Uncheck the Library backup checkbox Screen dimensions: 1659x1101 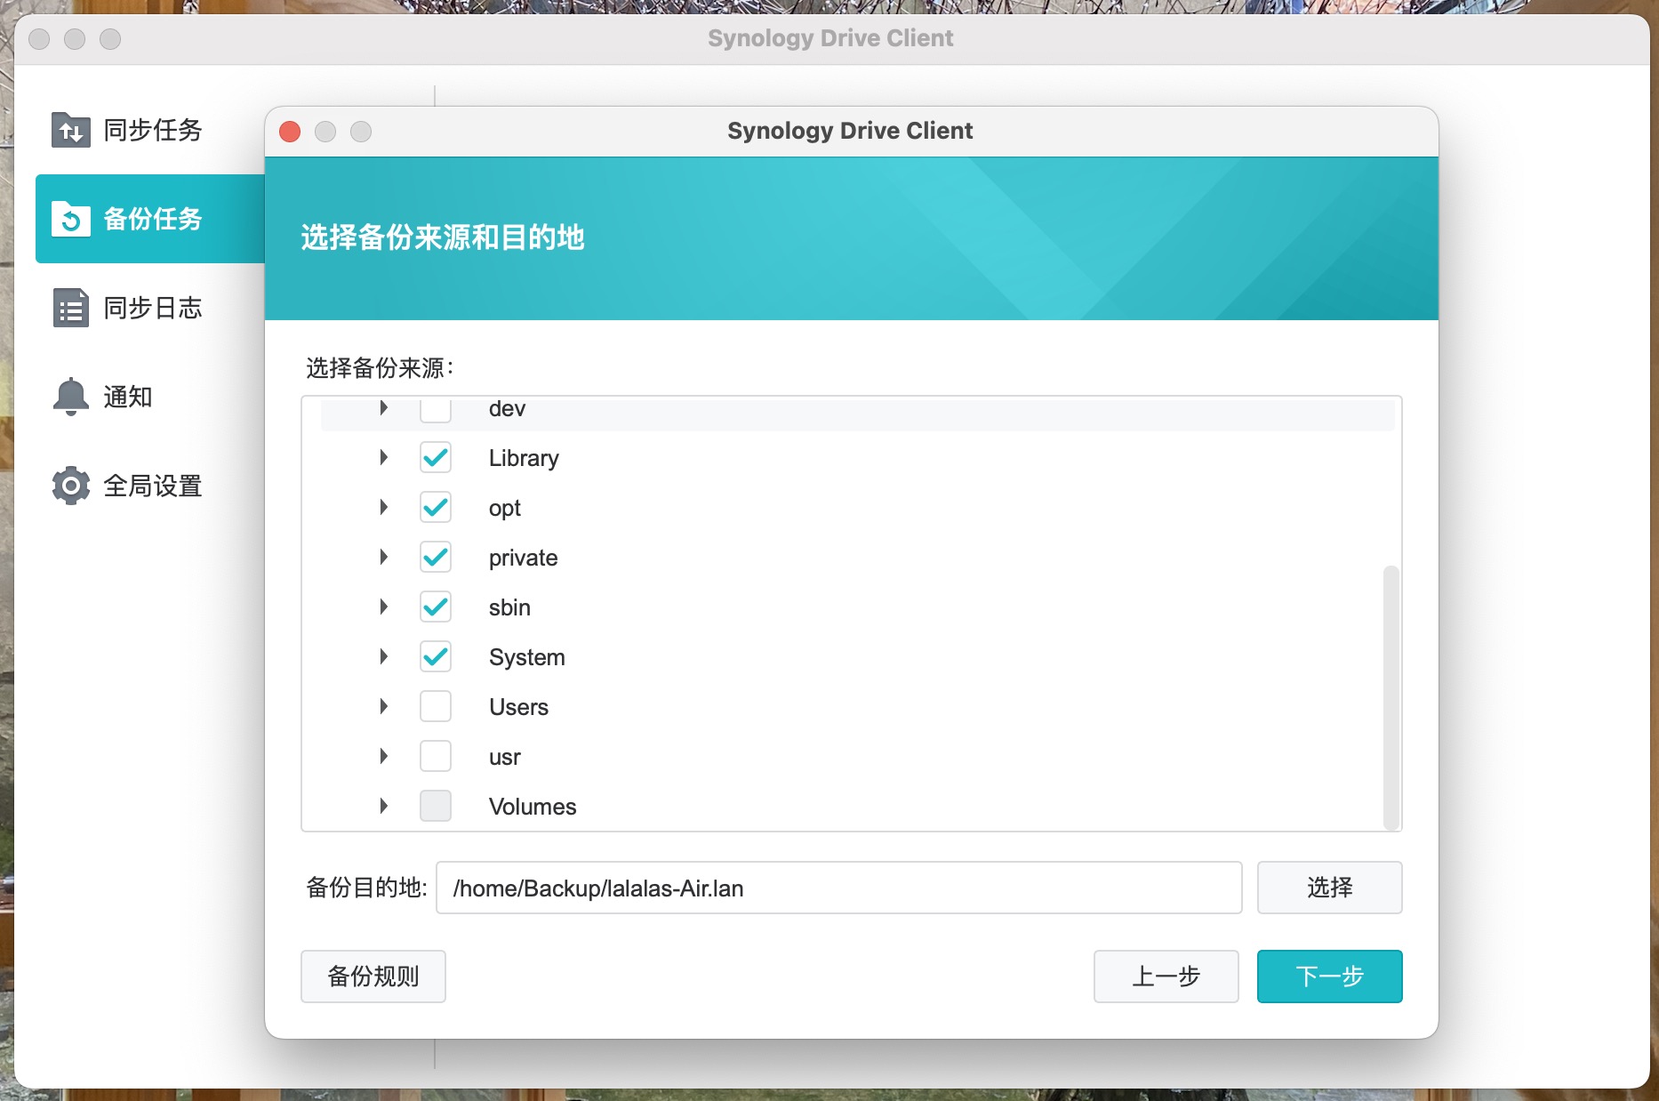click(x=436, y=457)
